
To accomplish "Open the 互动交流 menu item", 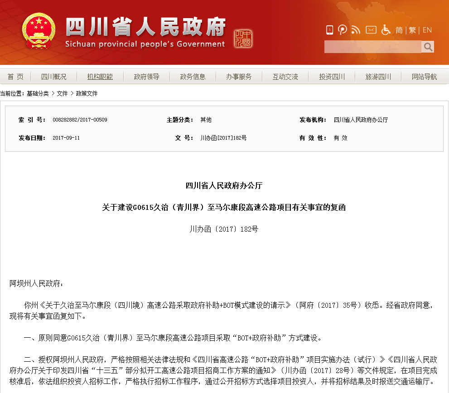I will click(x=285, y=77).
